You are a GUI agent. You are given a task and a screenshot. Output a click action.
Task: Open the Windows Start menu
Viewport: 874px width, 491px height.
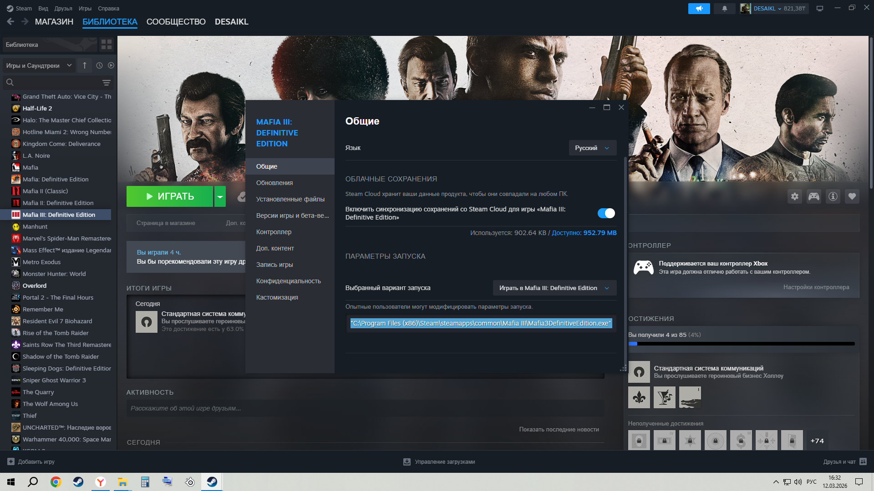coord(11,482)
